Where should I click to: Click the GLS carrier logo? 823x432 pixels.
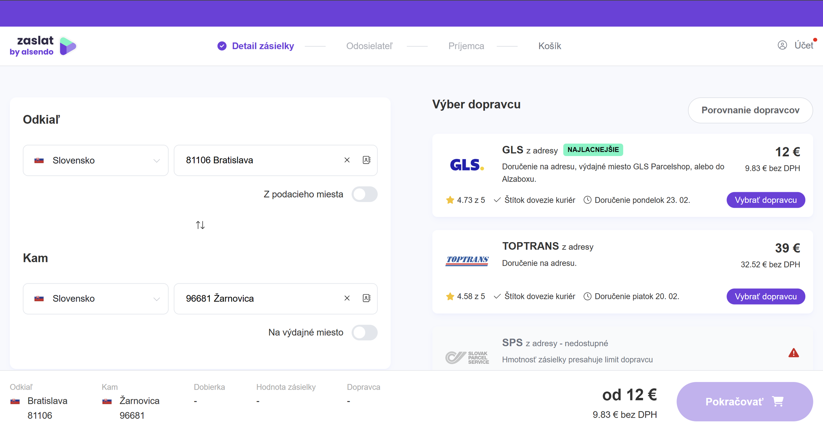(x=467, y=165)
